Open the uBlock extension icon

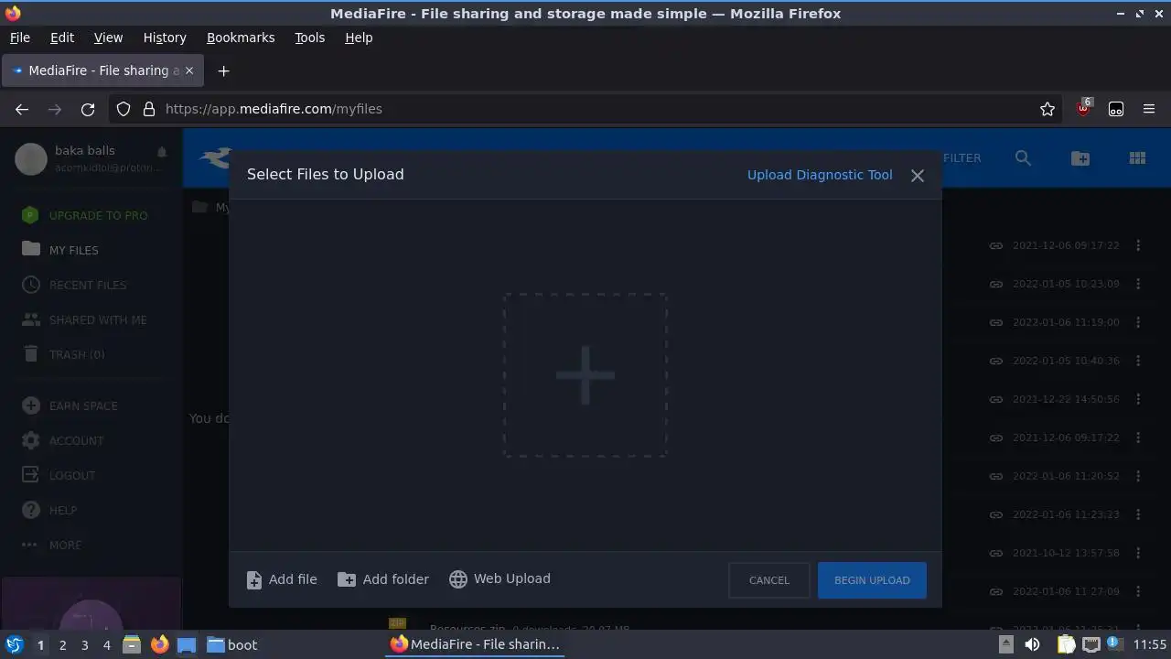(1083, 108)
